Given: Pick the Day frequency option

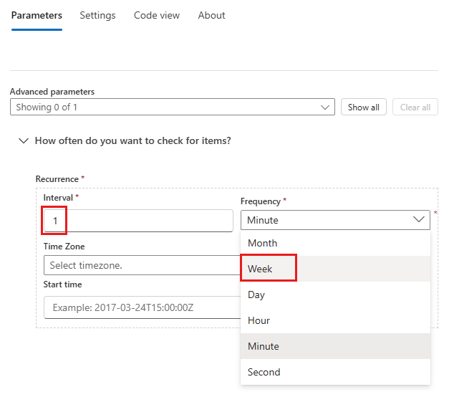Looking at the screenshot, I should point(256,295).
